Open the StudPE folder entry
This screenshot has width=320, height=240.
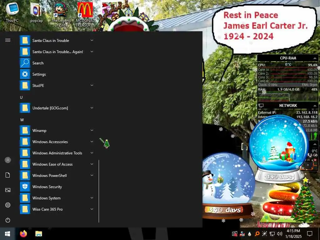[x=57, y=85]
